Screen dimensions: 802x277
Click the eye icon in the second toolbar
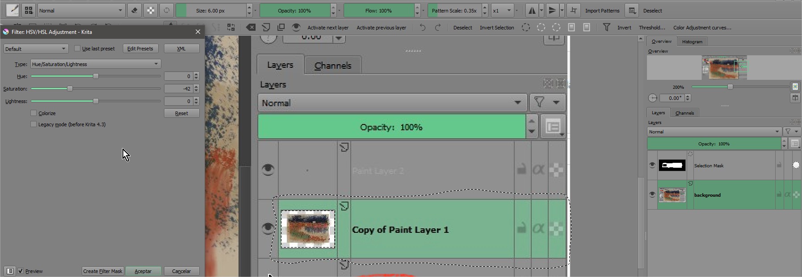point(296,28)
